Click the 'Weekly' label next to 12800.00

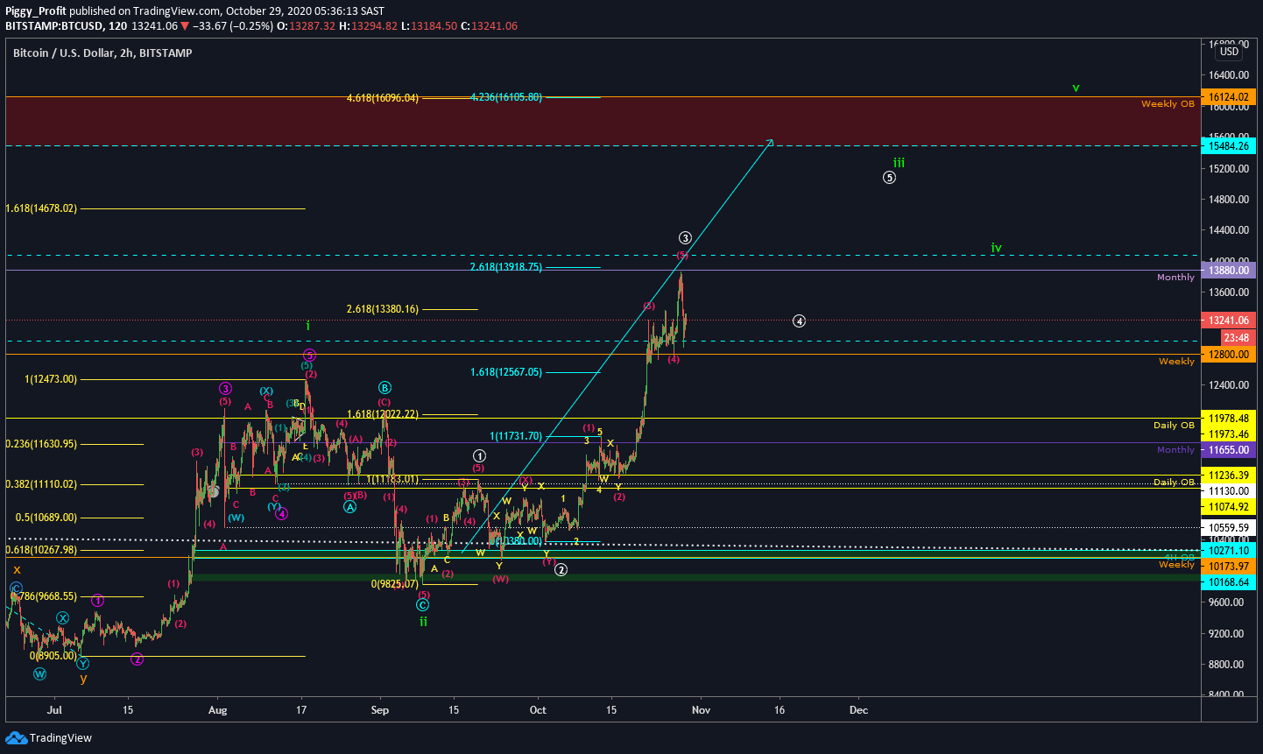[1176, 361]
